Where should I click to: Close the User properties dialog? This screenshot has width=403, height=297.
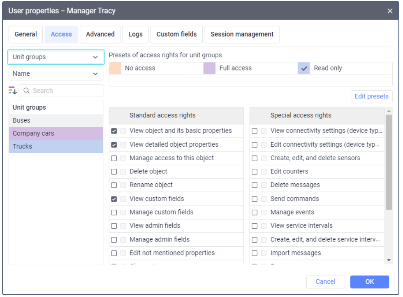(390, 11)
